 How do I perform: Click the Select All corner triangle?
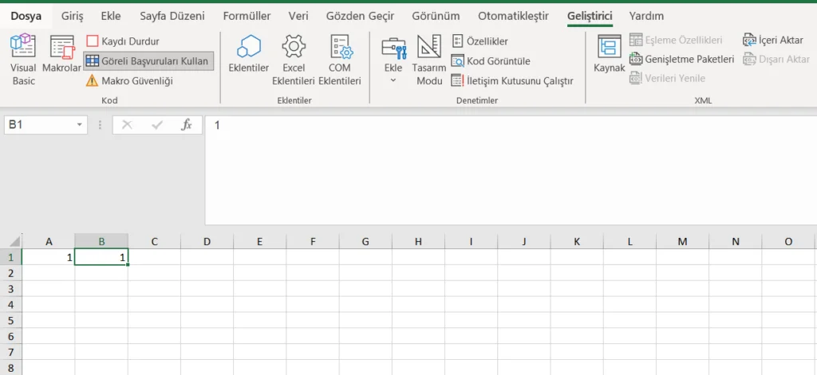[x=14, y=241]
